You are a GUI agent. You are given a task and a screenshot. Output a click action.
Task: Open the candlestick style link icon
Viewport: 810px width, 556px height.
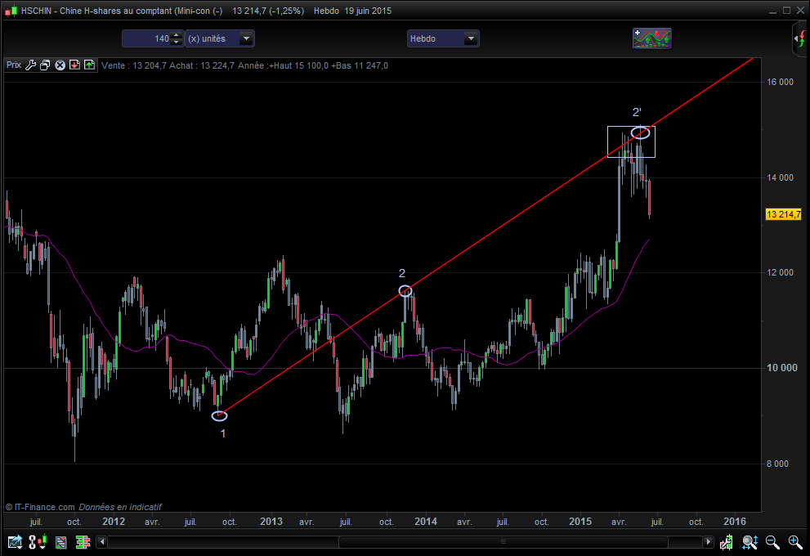pos(38,542)
